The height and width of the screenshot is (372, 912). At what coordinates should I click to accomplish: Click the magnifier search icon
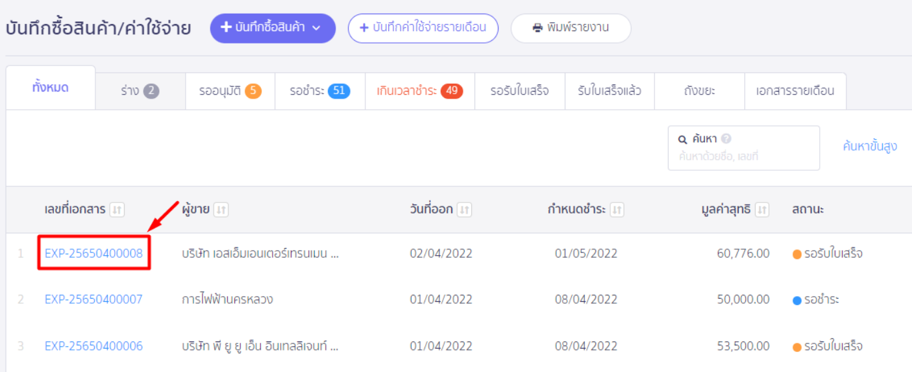(683, 140)
